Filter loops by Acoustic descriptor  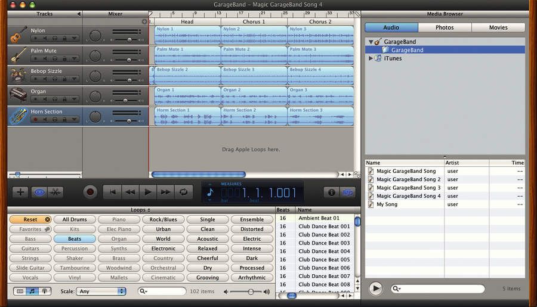point(208,239)
